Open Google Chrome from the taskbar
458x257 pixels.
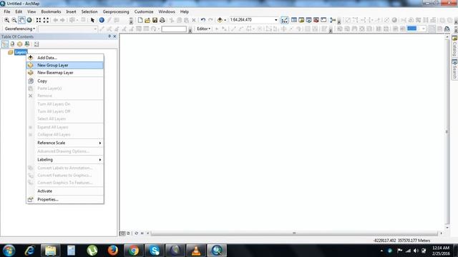pyautogui.click(x=134, y=251)
